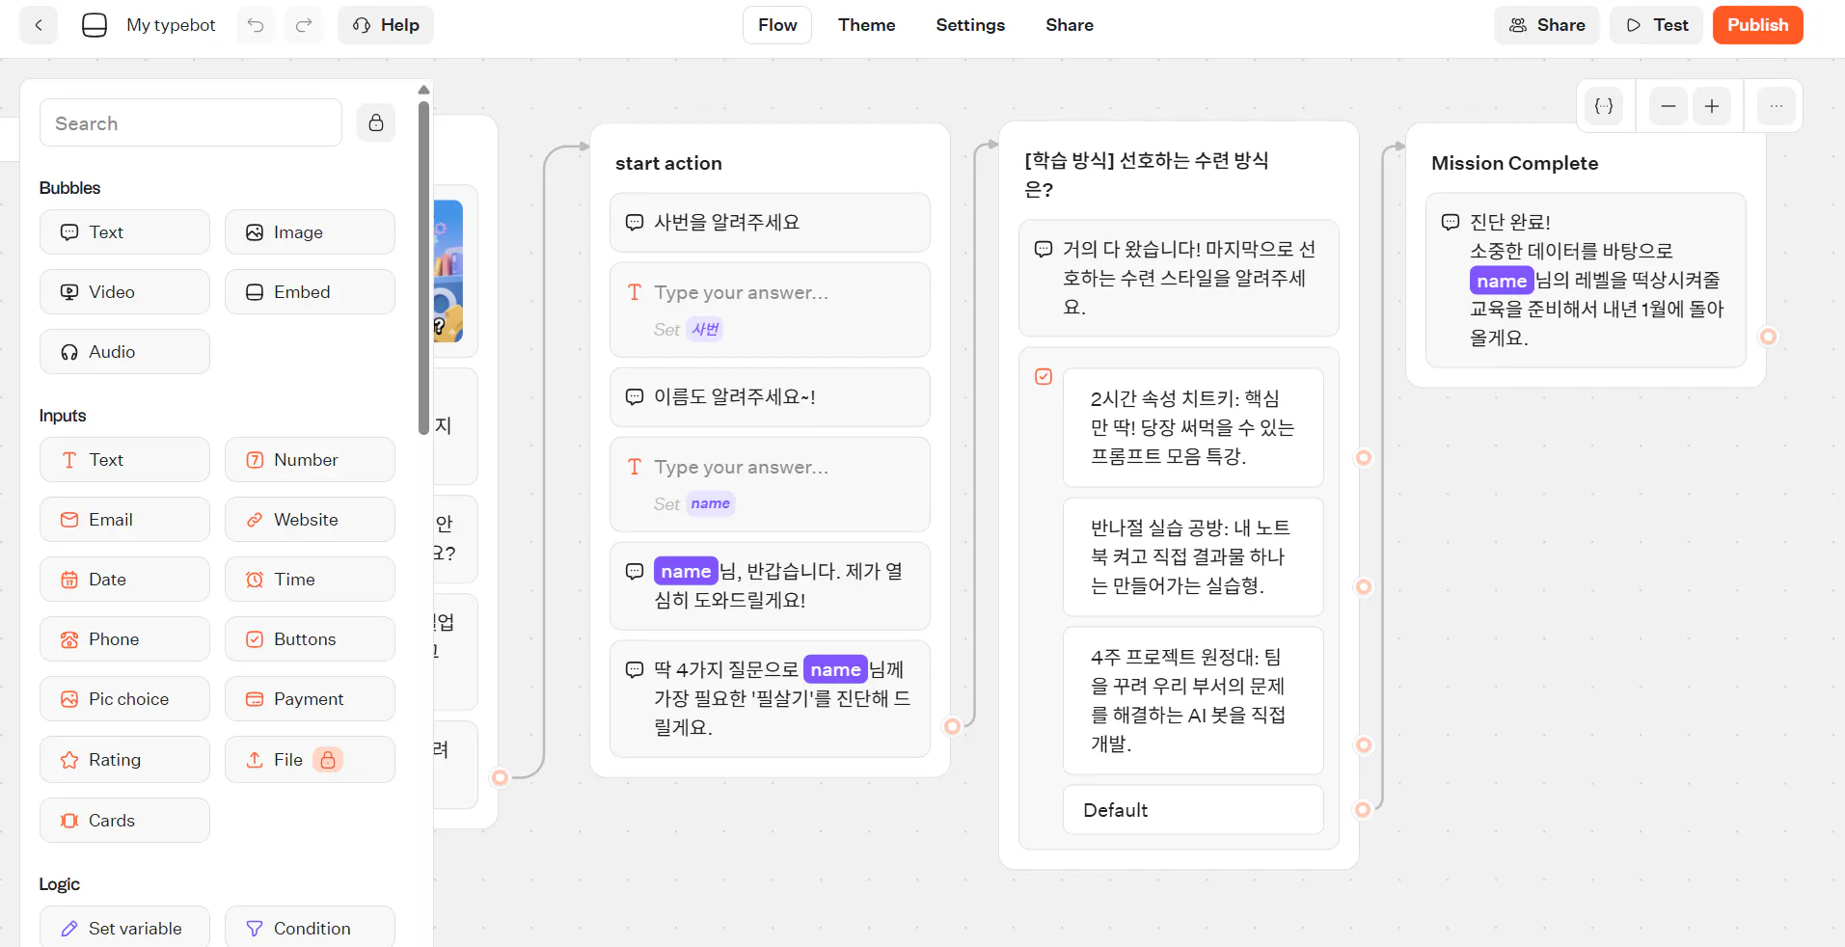1845x947 pixels.
Task: Click inside the block search field
Action: [189, 122]
